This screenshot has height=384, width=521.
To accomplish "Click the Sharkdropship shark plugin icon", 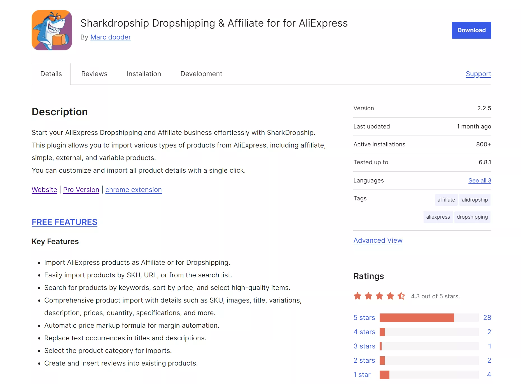I will click(x=52, y=30).
